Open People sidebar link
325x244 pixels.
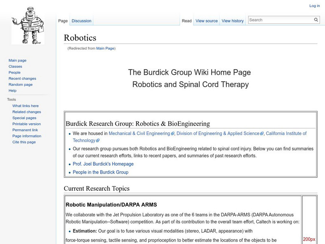click(x=15, y=72)
